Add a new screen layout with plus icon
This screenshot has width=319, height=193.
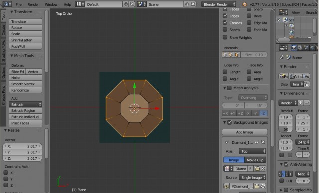126,4
